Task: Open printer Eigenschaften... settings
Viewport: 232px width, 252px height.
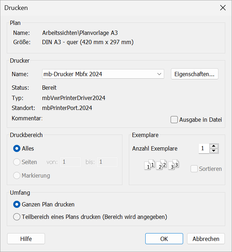Action: [195, 74]
